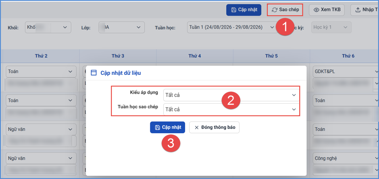
Task: Click the top toolbar Cập nhật button
Action: (244, 10)
